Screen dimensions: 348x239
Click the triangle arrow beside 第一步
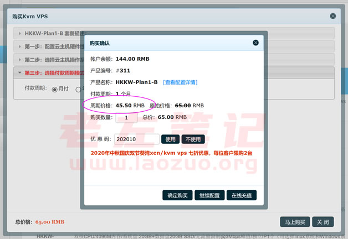coord(20,46)
